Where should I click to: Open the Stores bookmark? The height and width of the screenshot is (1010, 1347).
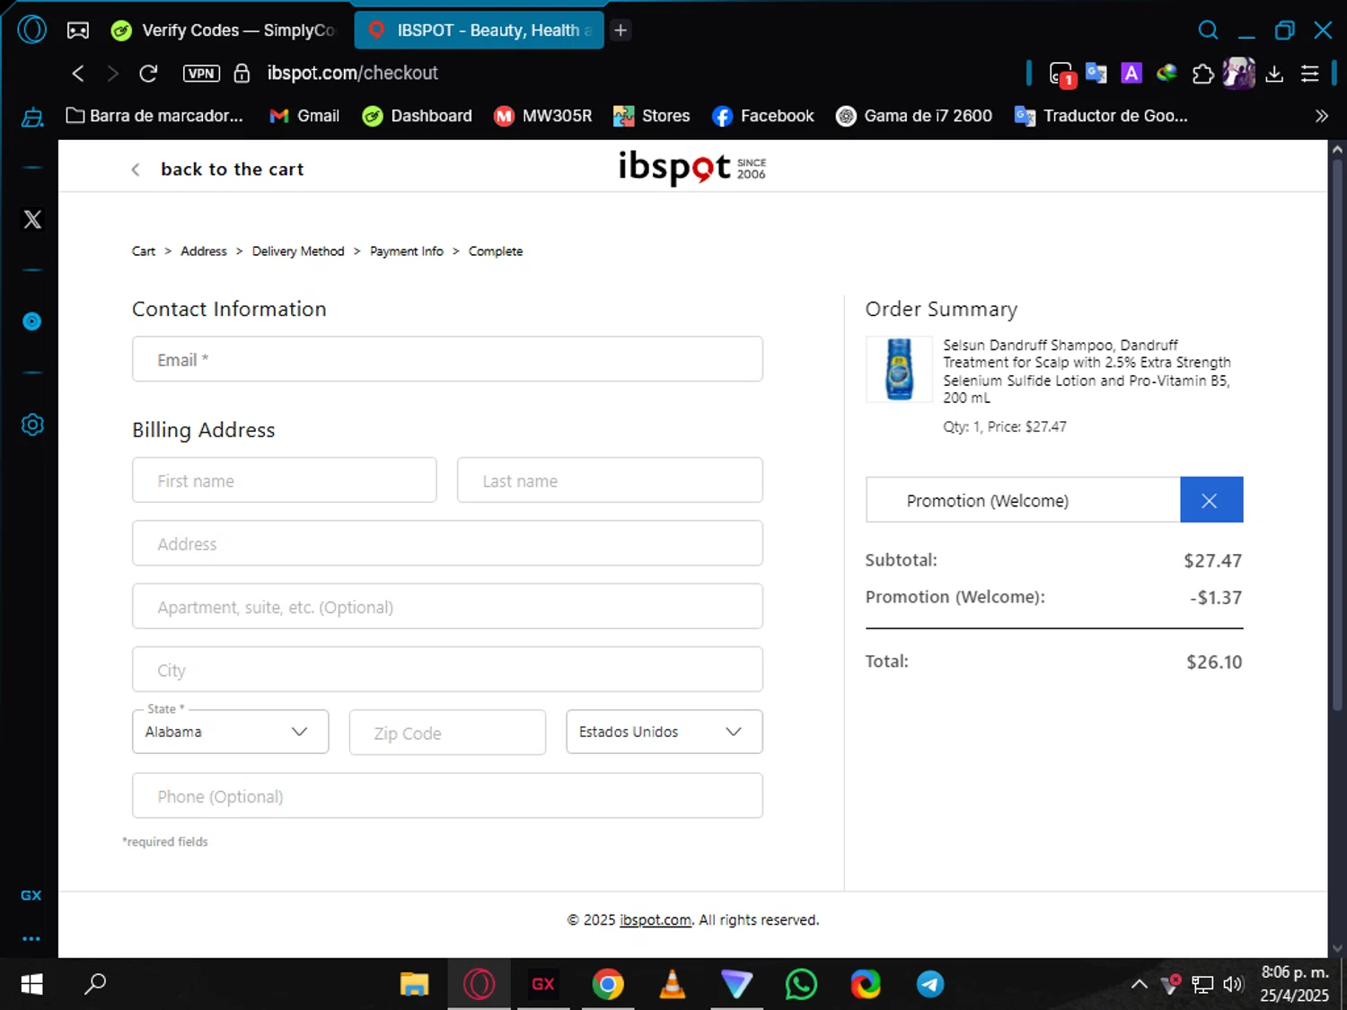(x=652, y=116)
